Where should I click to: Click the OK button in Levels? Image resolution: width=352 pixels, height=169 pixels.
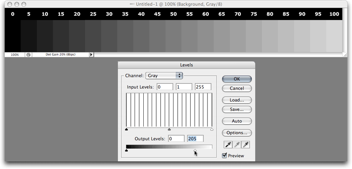pyautogui.click(x=237, y=79)
